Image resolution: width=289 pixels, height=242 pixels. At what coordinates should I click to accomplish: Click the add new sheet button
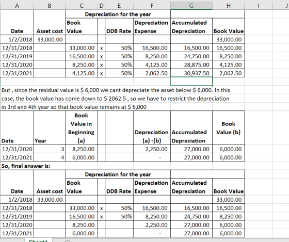(x=68, y=241)
